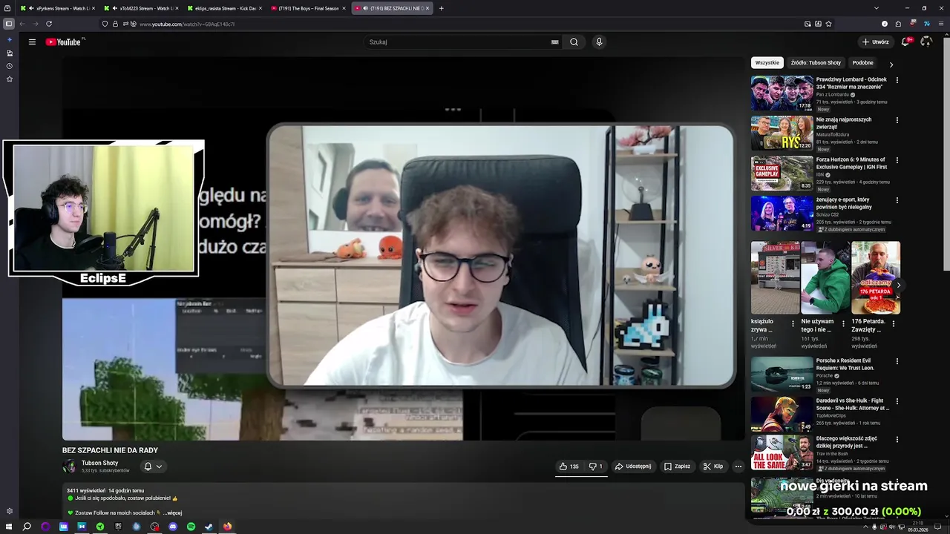Screen dimensions: 950x534
Task: Open the sidebar settings gear
Action: [x=9, y=511]
